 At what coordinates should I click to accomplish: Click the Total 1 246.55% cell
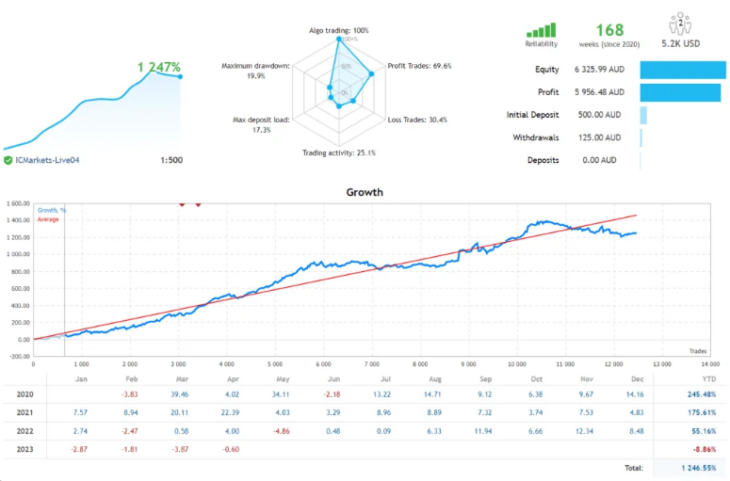tap(699, 468)
